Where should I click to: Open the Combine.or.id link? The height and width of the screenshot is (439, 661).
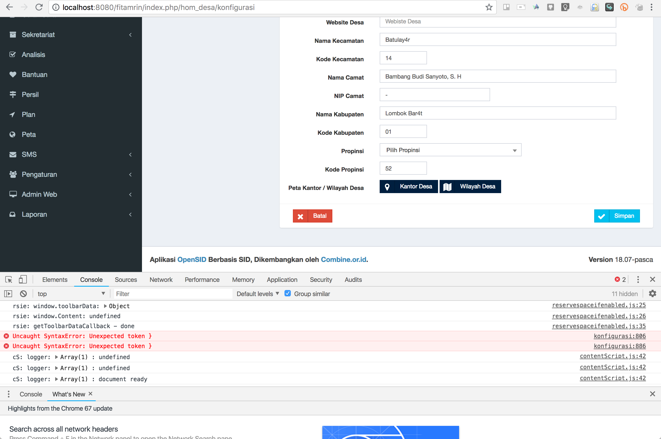tap(343, 260)
